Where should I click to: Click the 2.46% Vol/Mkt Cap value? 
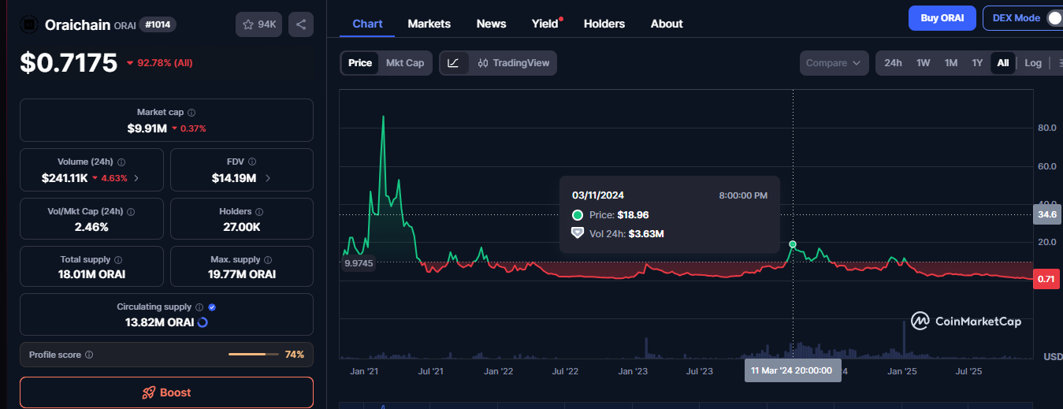pyautogui.click(x=91, y=227)
